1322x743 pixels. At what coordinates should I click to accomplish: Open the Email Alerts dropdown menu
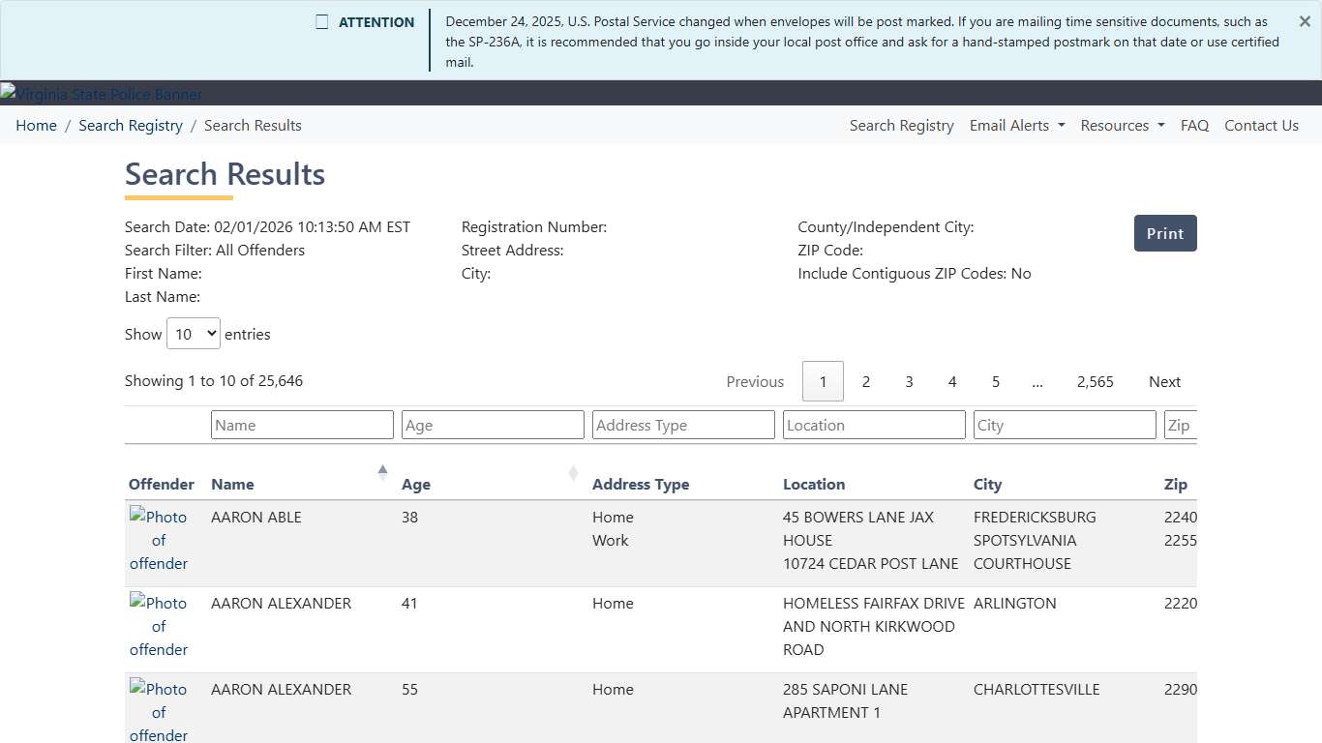pos(1015,125)
